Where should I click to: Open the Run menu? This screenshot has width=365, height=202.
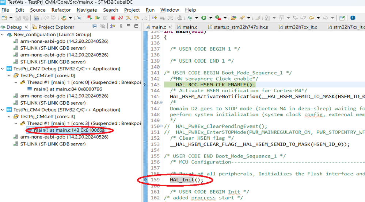(x=150, y=10)
